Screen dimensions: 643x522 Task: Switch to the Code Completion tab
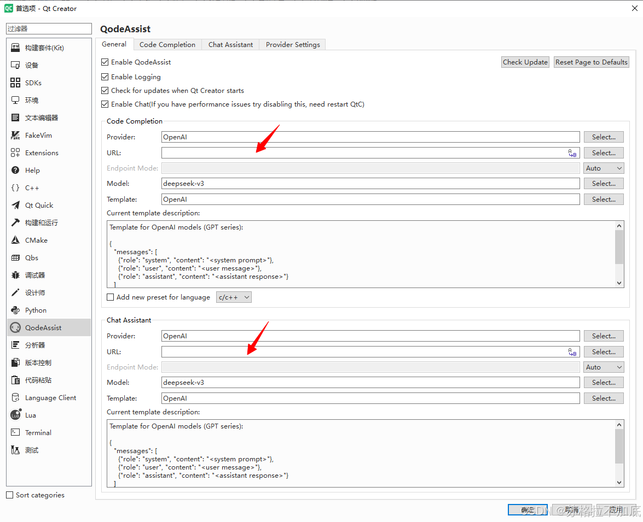click(x=167, y=45)
